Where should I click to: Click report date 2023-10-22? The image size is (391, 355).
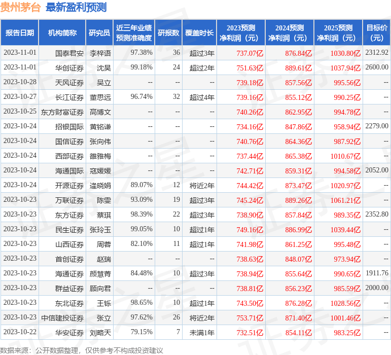[x=20, y=332]
